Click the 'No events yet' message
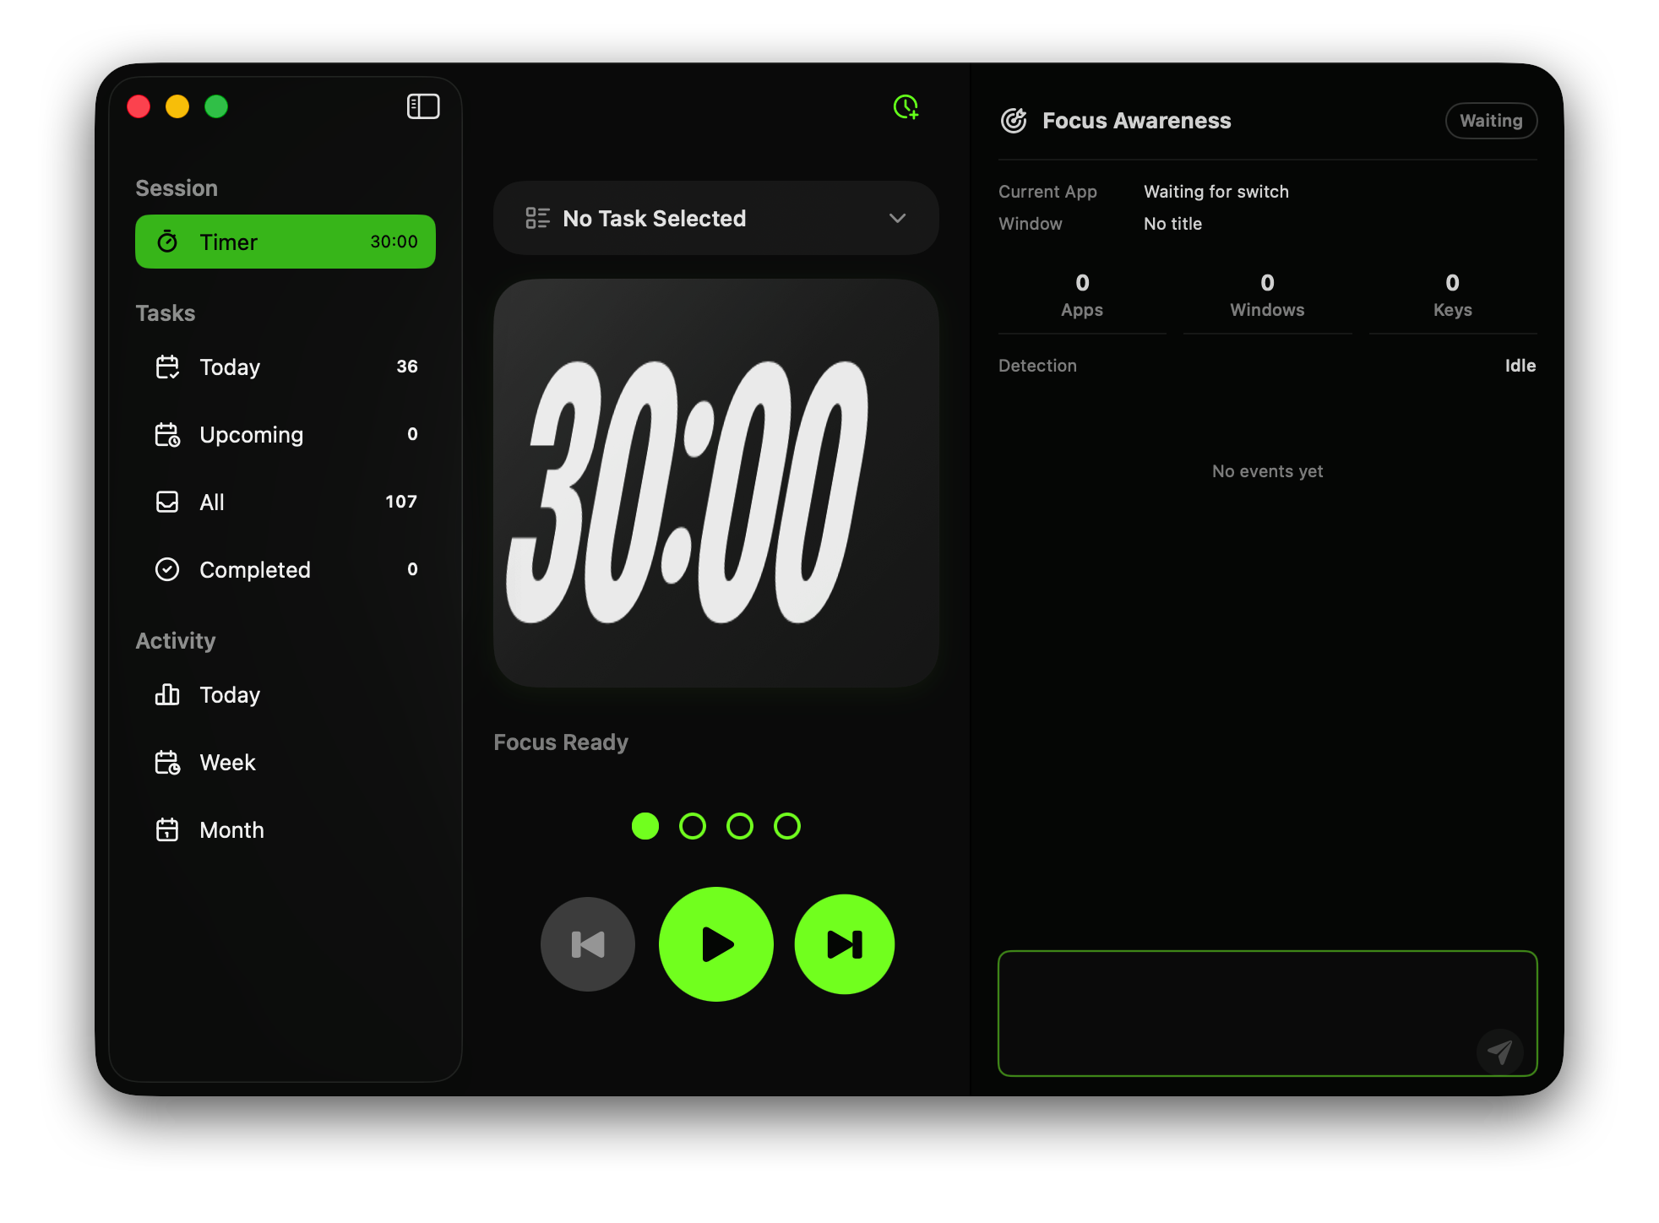Screen dimensions: 1659x1223 click(x=1267, y=471)
